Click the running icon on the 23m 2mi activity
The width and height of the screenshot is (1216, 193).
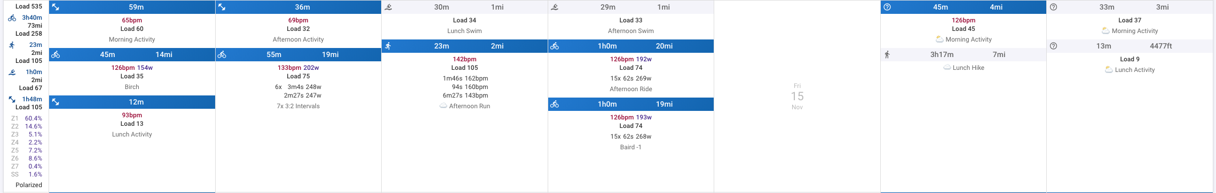[388, 46]
